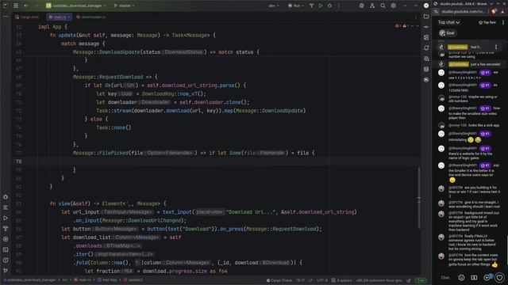Click update() in the breadcrumb bar
508x285 pixels.
133,280
